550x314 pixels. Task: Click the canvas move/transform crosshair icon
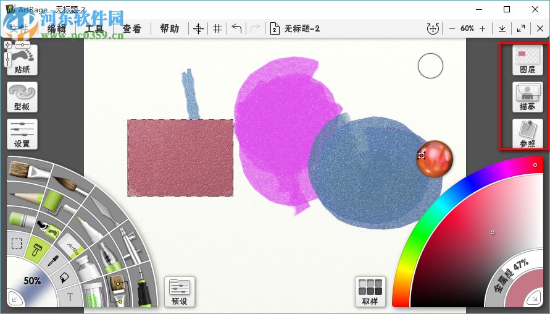coord(198,28)
